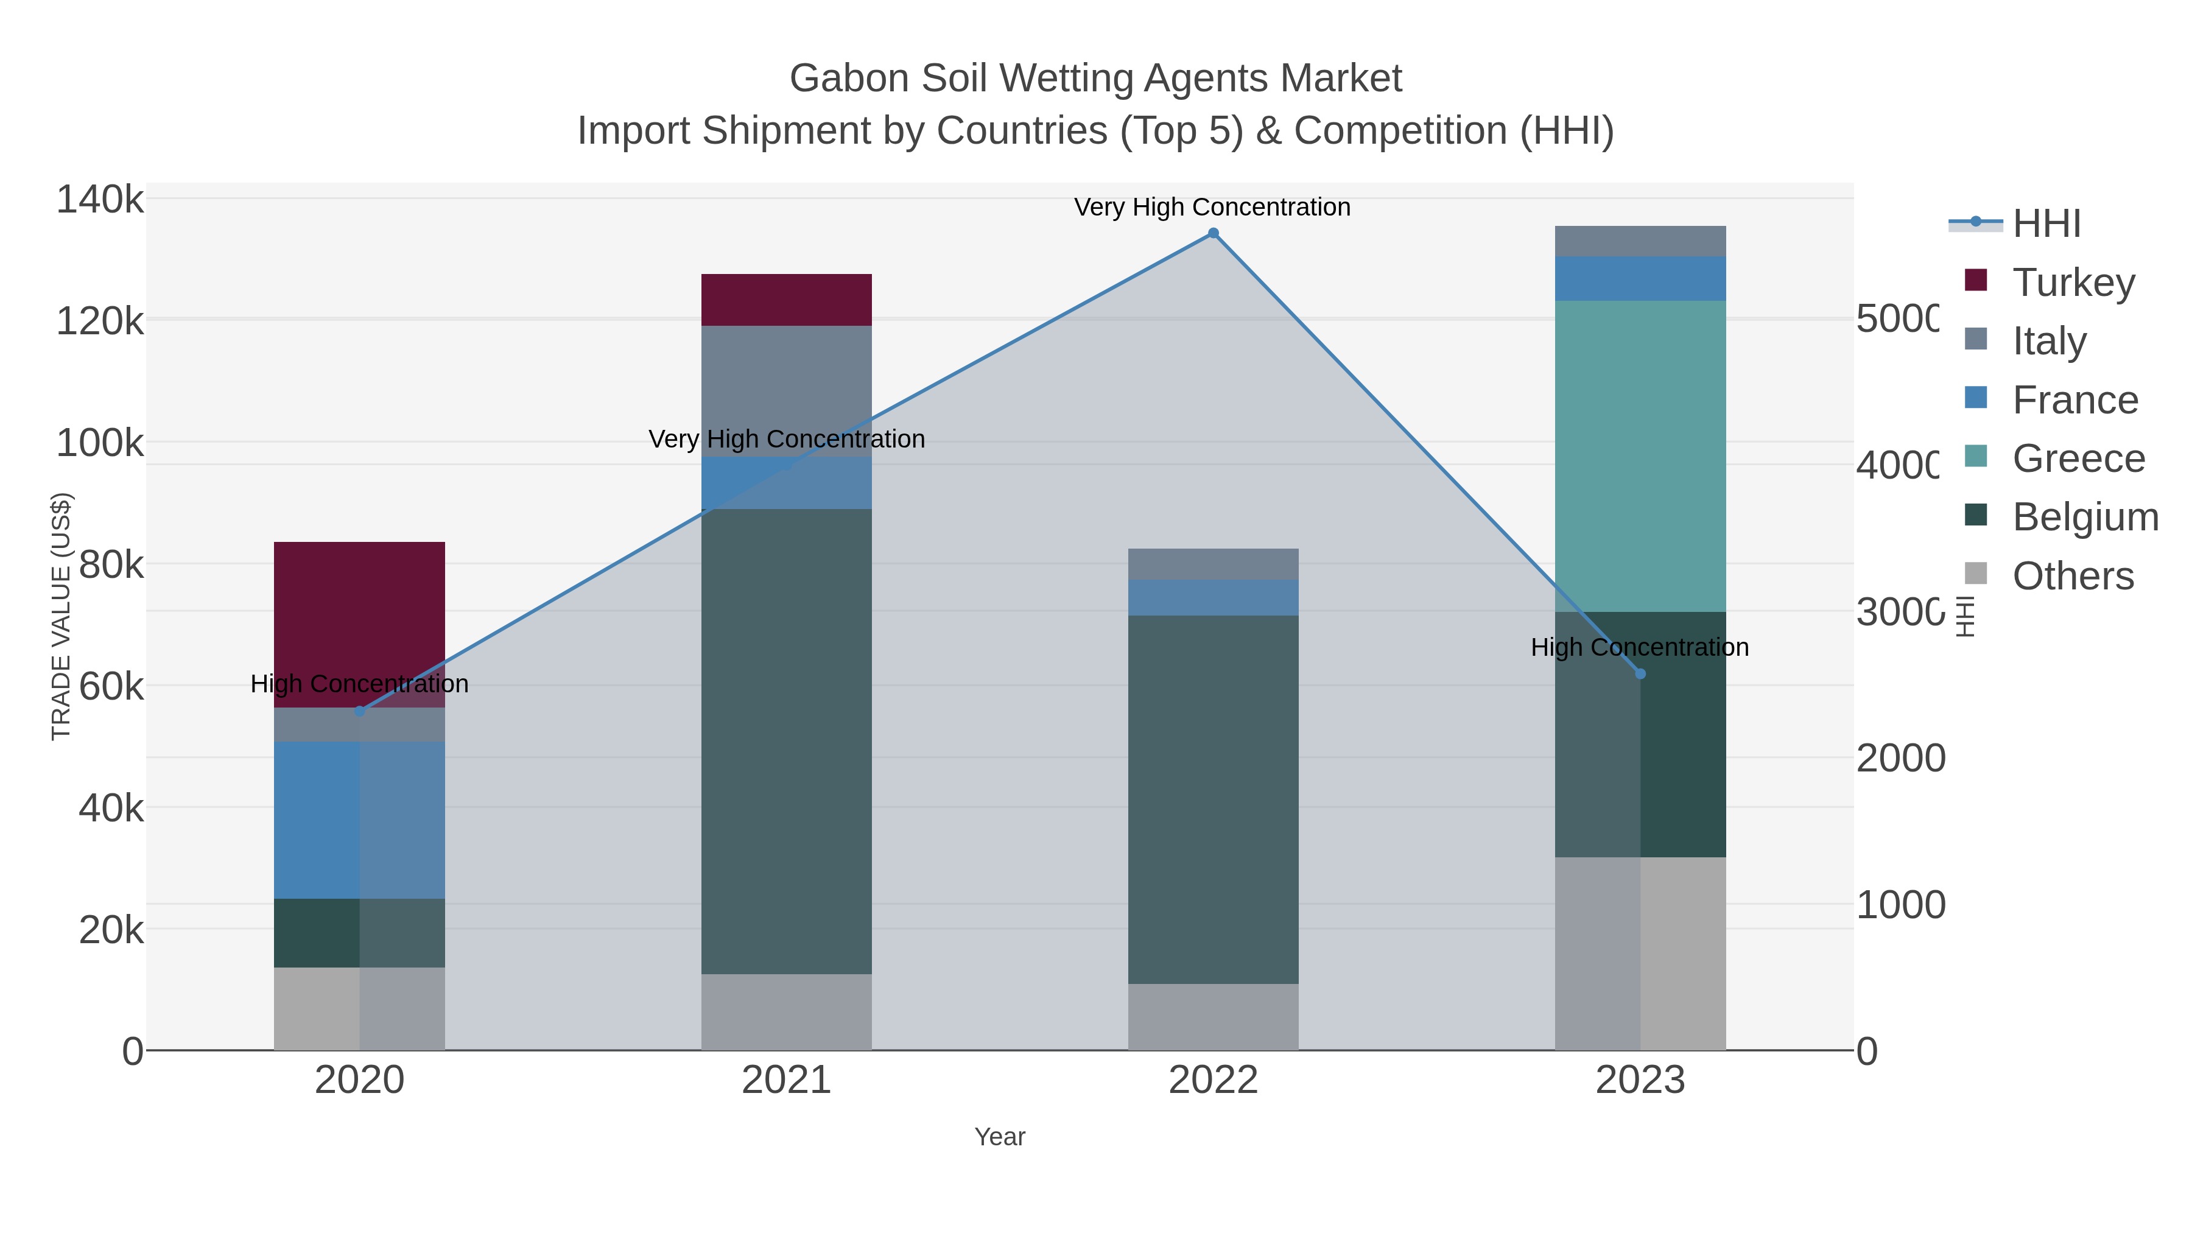The width and height of the screenshot is (2192, 1233).
Task: Click the 2023 France bar segment
Action: [x=1640, y=278]
